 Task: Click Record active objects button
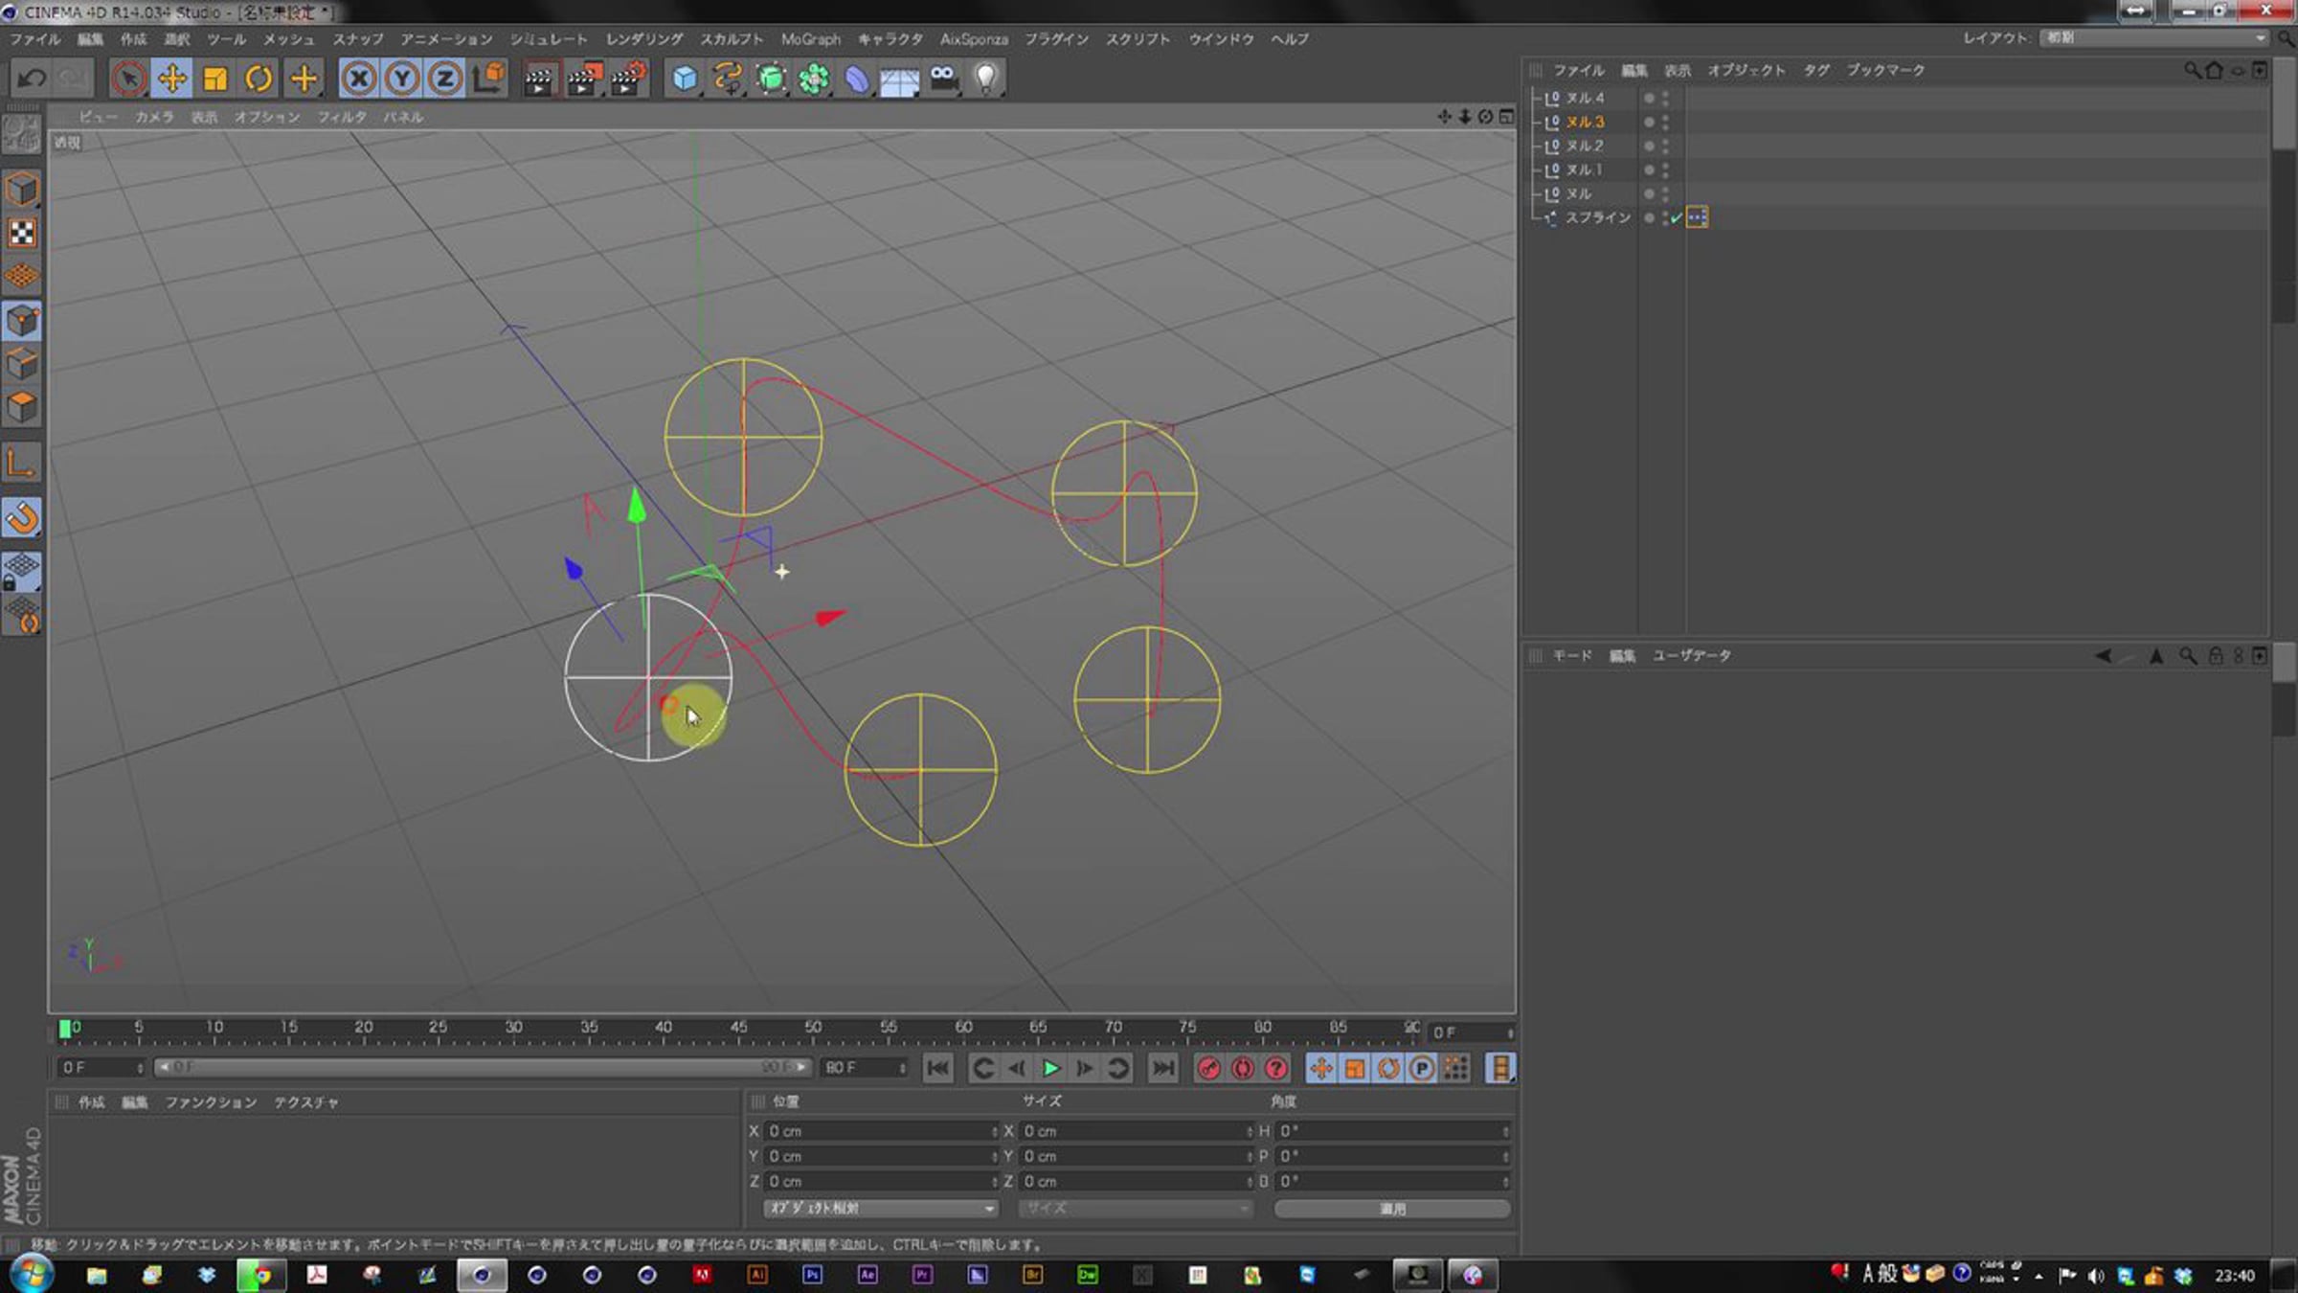[1209, 1068]
